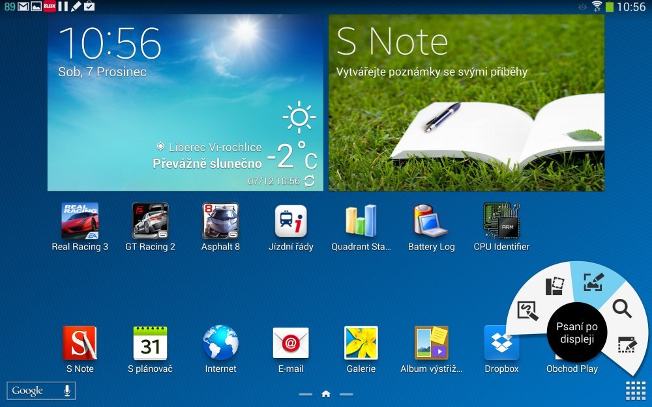The height and width of the screenshot is (407, 652).
Task: Tap the pen notification icon in status bar
Action: pos(76,7)
